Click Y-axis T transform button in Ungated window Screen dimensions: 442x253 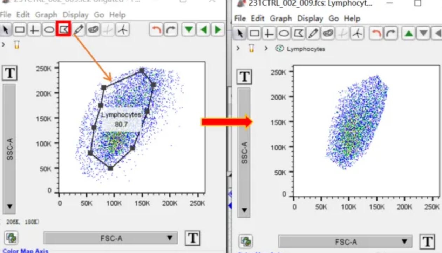point(9,73)
